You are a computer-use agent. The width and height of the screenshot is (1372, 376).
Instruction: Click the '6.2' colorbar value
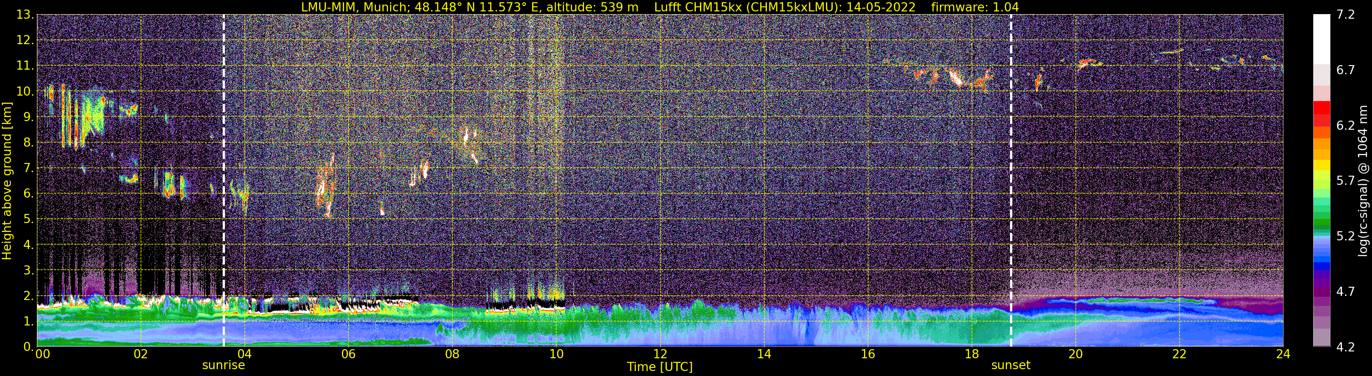pos(1346,125)
